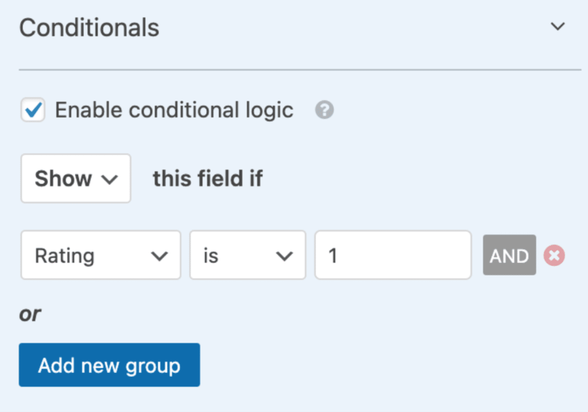
Task: Click the Add new group button
Action: coord(109,365)
